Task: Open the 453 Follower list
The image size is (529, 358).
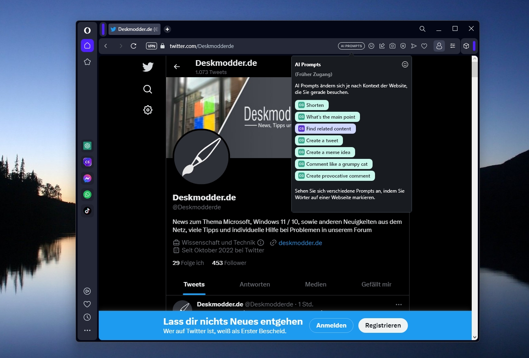Action: (x=229, y=263)
